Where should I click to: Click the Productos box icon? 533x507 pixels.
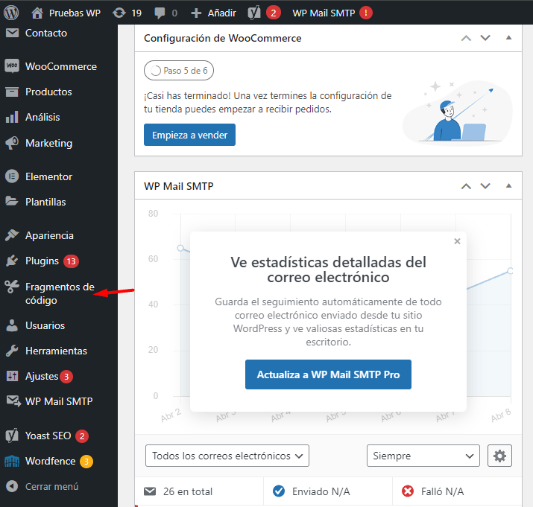pos(12,92)
